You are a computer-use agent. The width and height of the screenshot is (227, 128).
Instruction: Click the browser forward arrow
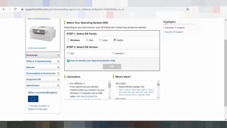click(10, 9)
